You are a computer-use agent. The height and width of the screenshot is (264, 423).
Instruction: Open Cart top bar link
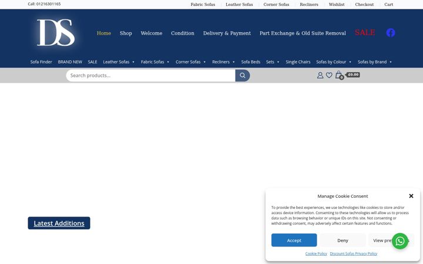(x=388, y=4)
